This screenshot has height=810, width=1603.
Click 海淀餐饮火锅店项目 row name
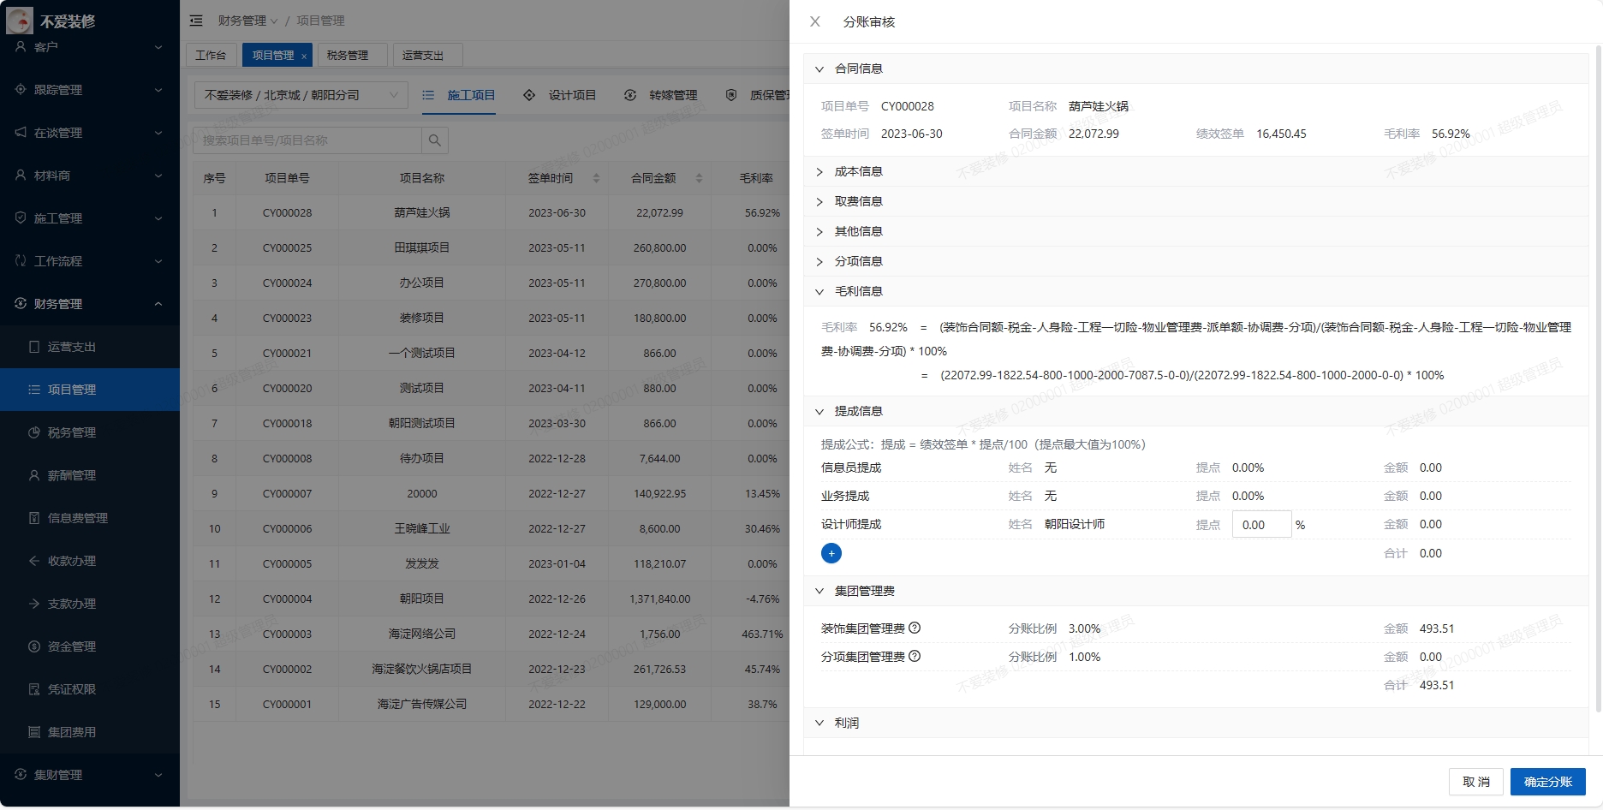pyautogui.click(x=422, y=669)
